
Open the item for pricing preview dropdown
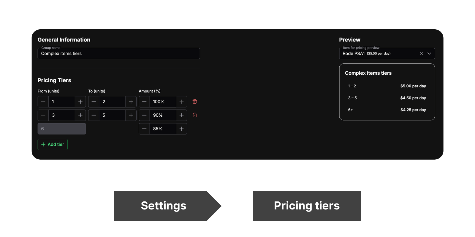429,53
